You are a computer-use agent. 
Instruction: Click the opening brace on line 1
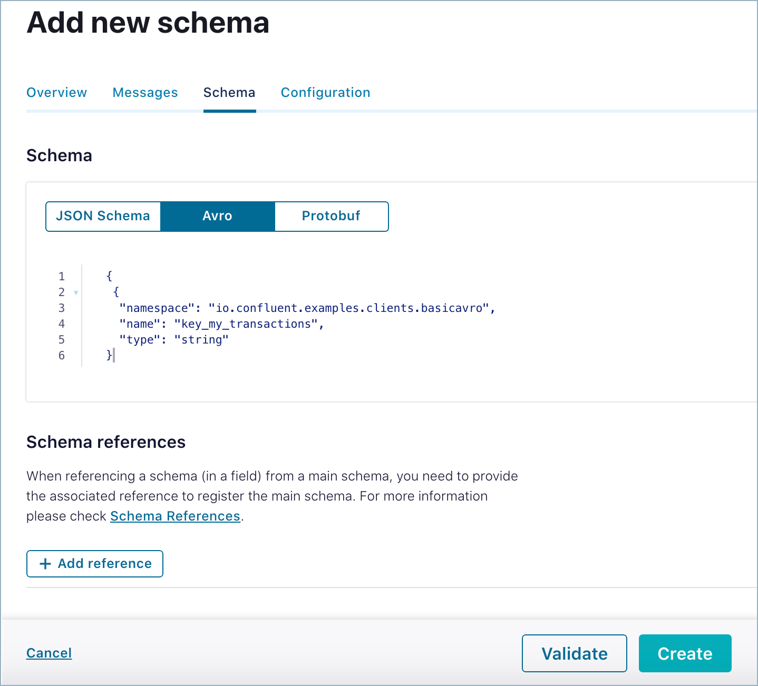pyautogui.click(x=109, y=276)
